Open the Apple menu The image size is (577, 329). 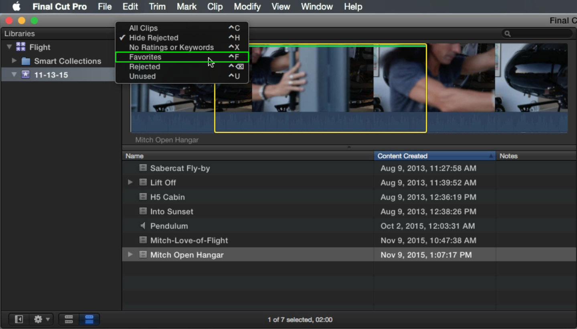(16, 7)
